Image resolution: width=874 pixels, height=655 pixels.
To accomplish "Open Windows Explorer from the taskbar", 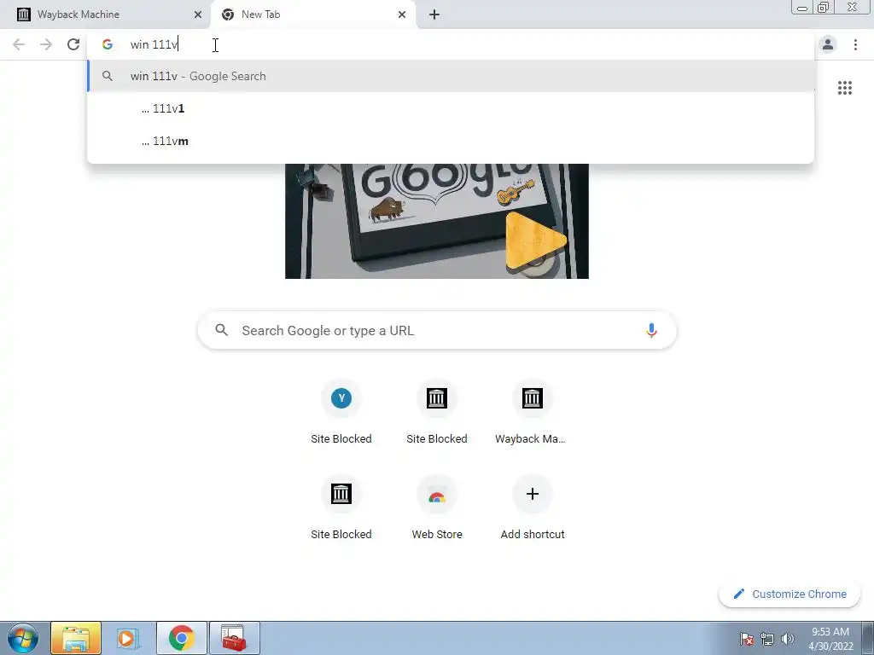I will (76, 638).
